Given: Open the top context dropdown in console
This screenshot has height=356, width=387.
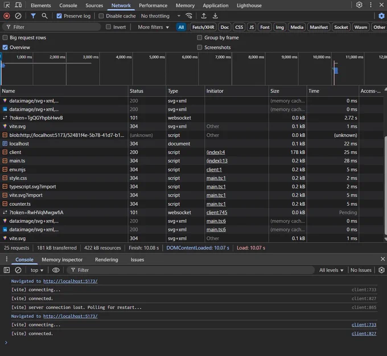Looking at the screenshot, I should 37,270.
